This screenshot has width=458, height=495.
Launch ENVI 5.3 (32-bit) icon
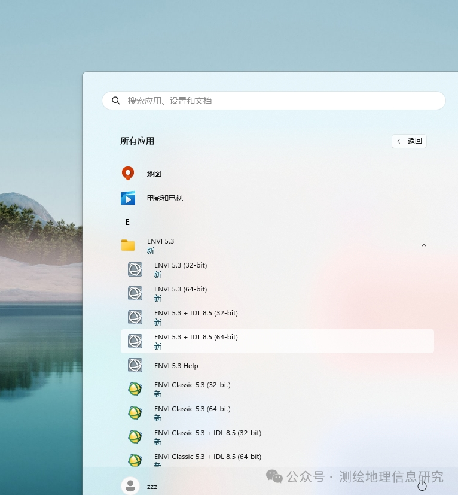pyautogui.click(x=135, y=269)
